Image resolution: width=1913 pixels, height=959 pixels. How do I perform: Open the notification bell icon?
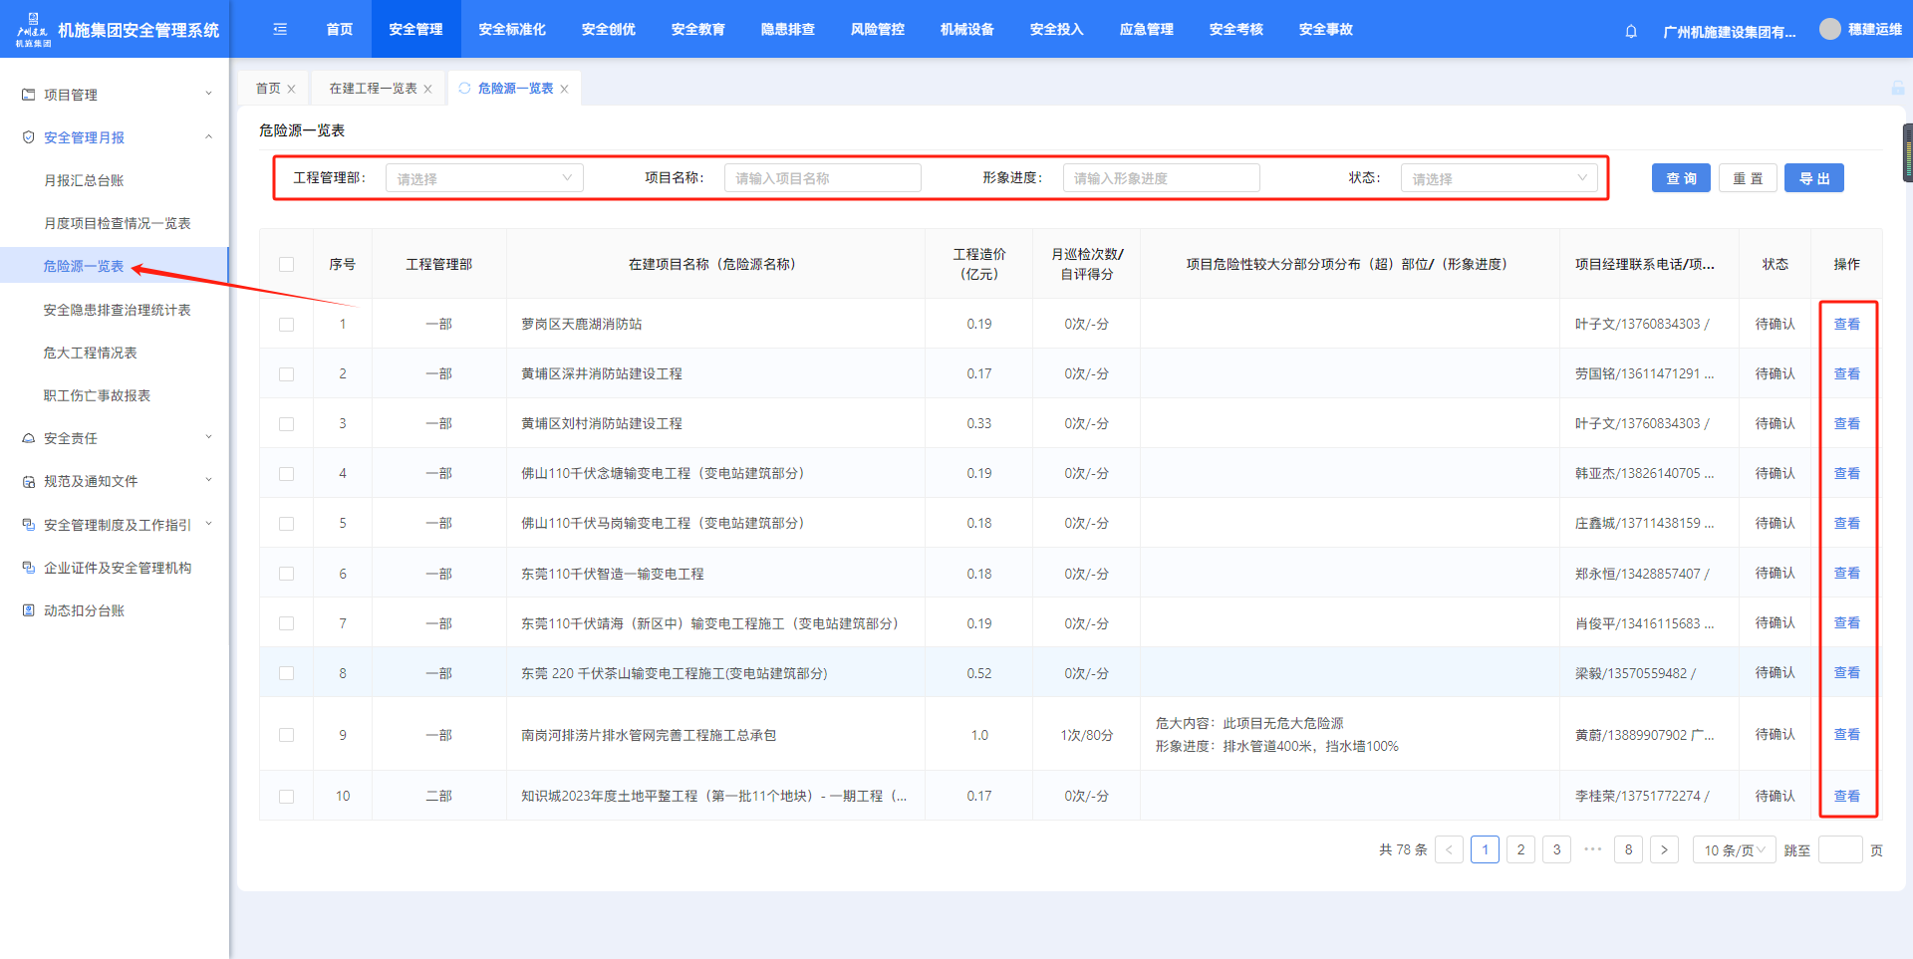[x=1631, y=31]
